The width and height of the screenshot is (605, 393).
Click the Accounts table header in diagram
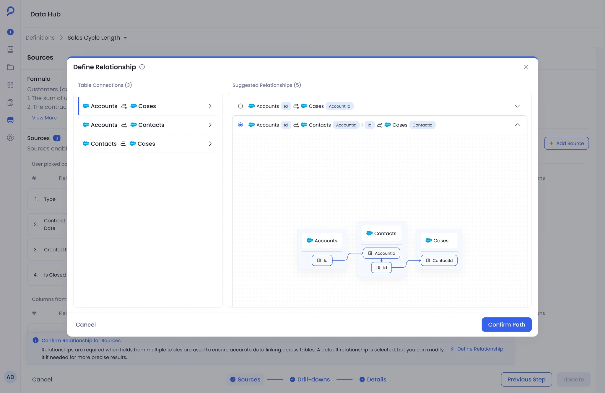(322, 241)
